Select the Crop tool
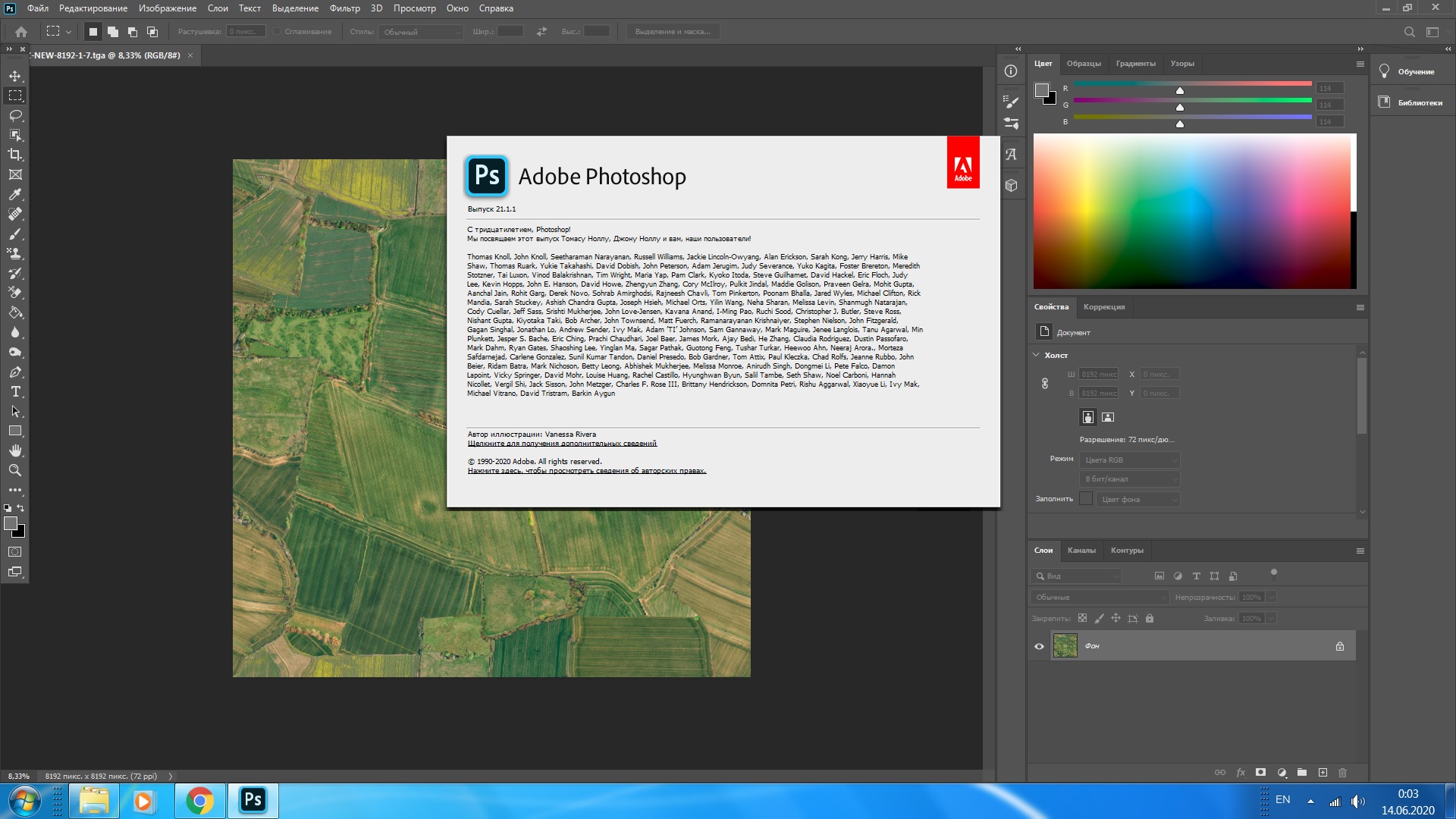This screenshot has width=1456, height=819. click(x=15, y=155)
